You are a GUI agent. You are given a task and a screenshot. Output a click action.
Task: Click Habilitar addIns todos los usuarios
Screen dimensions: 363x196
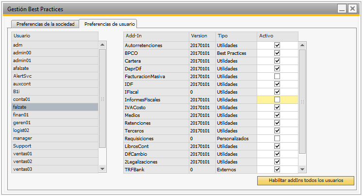[x=305, y=180]
